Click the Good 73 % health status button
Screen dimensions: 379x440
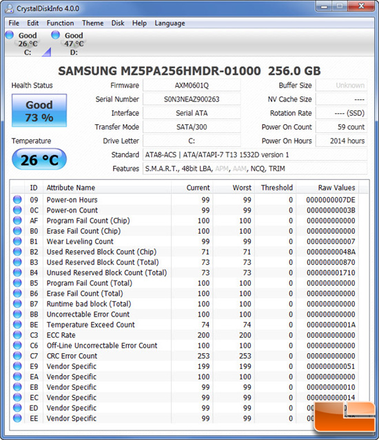pyautogui.click(x=39, y=110)
